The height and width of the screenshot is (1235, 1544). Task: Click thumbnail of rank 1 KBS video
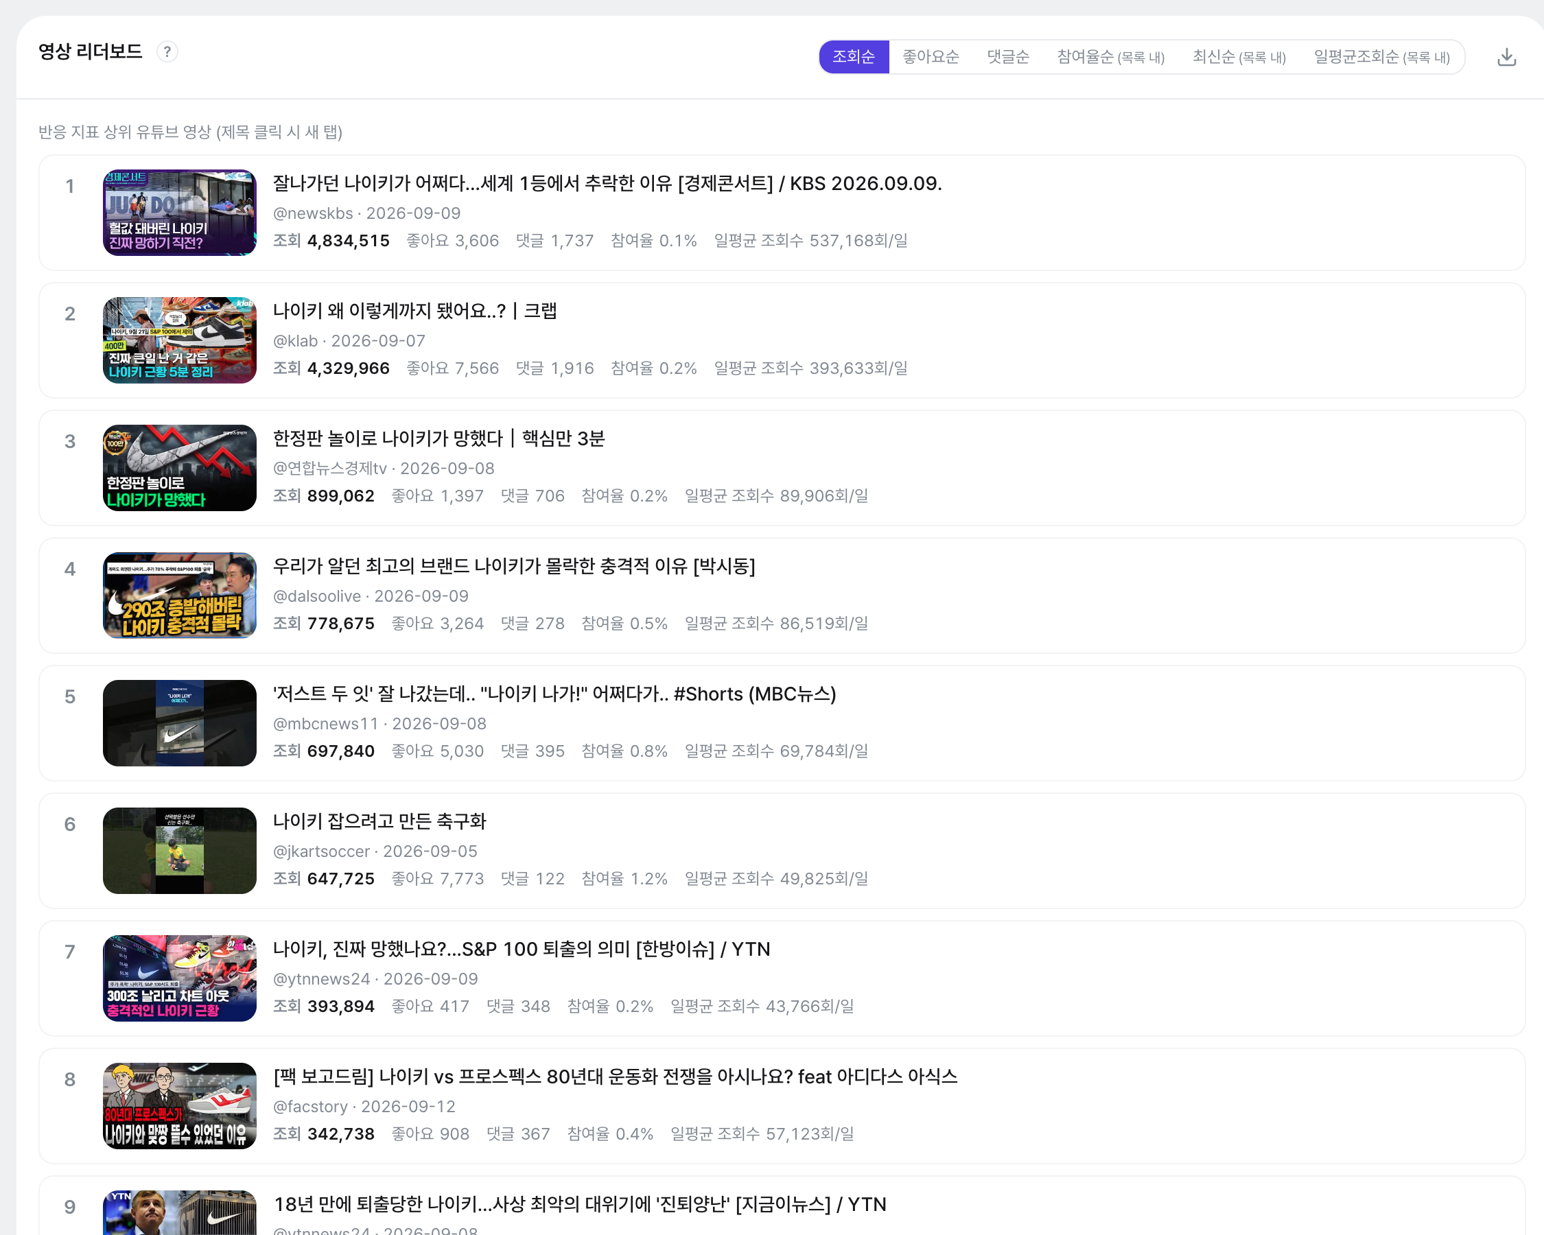pos(180,213)
